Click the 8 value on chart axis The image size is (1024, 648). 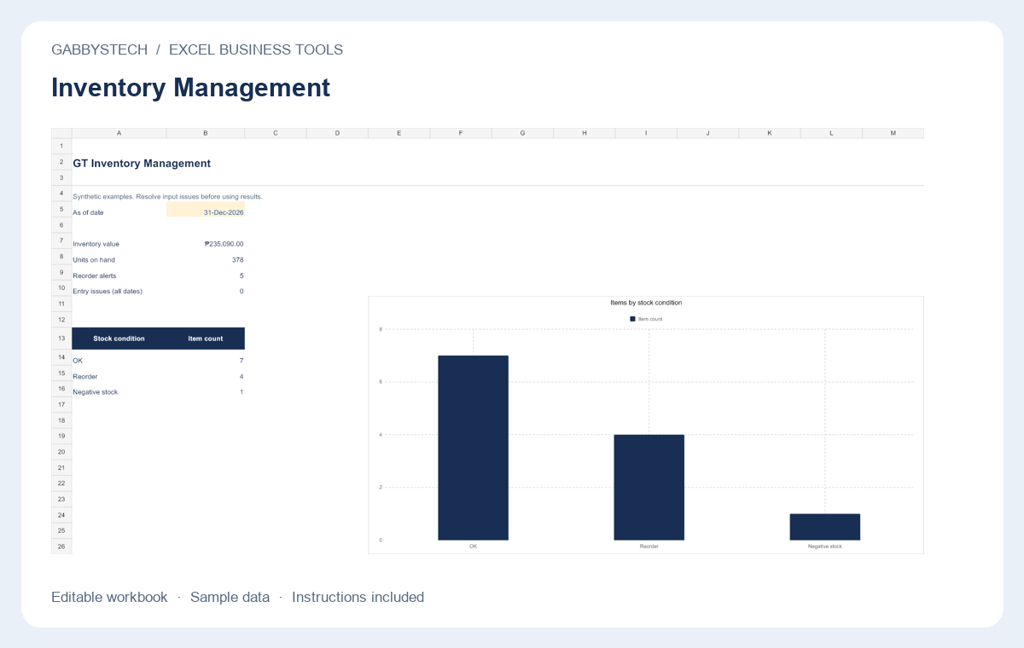pyautogui.click(x=381, y=329)
